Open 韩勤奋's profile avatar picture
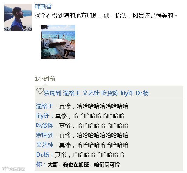187x173 pixels. pos(18,17)
